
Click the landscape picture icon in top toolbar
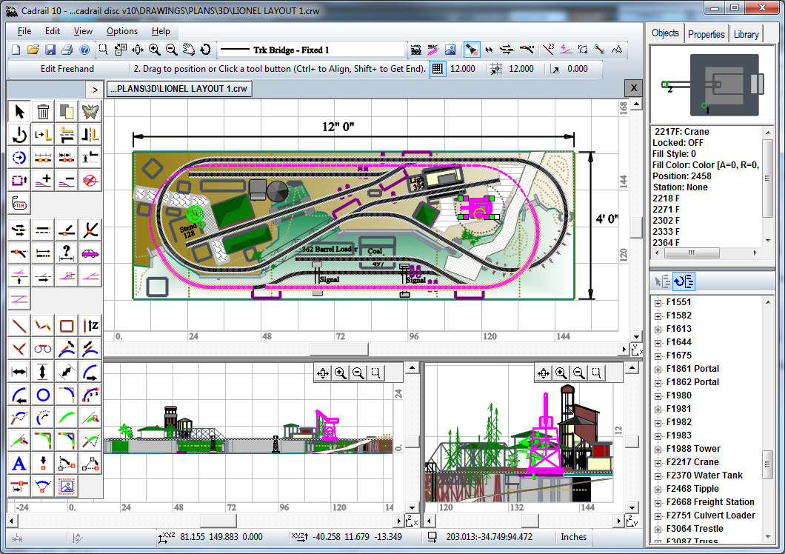point(450,50)
